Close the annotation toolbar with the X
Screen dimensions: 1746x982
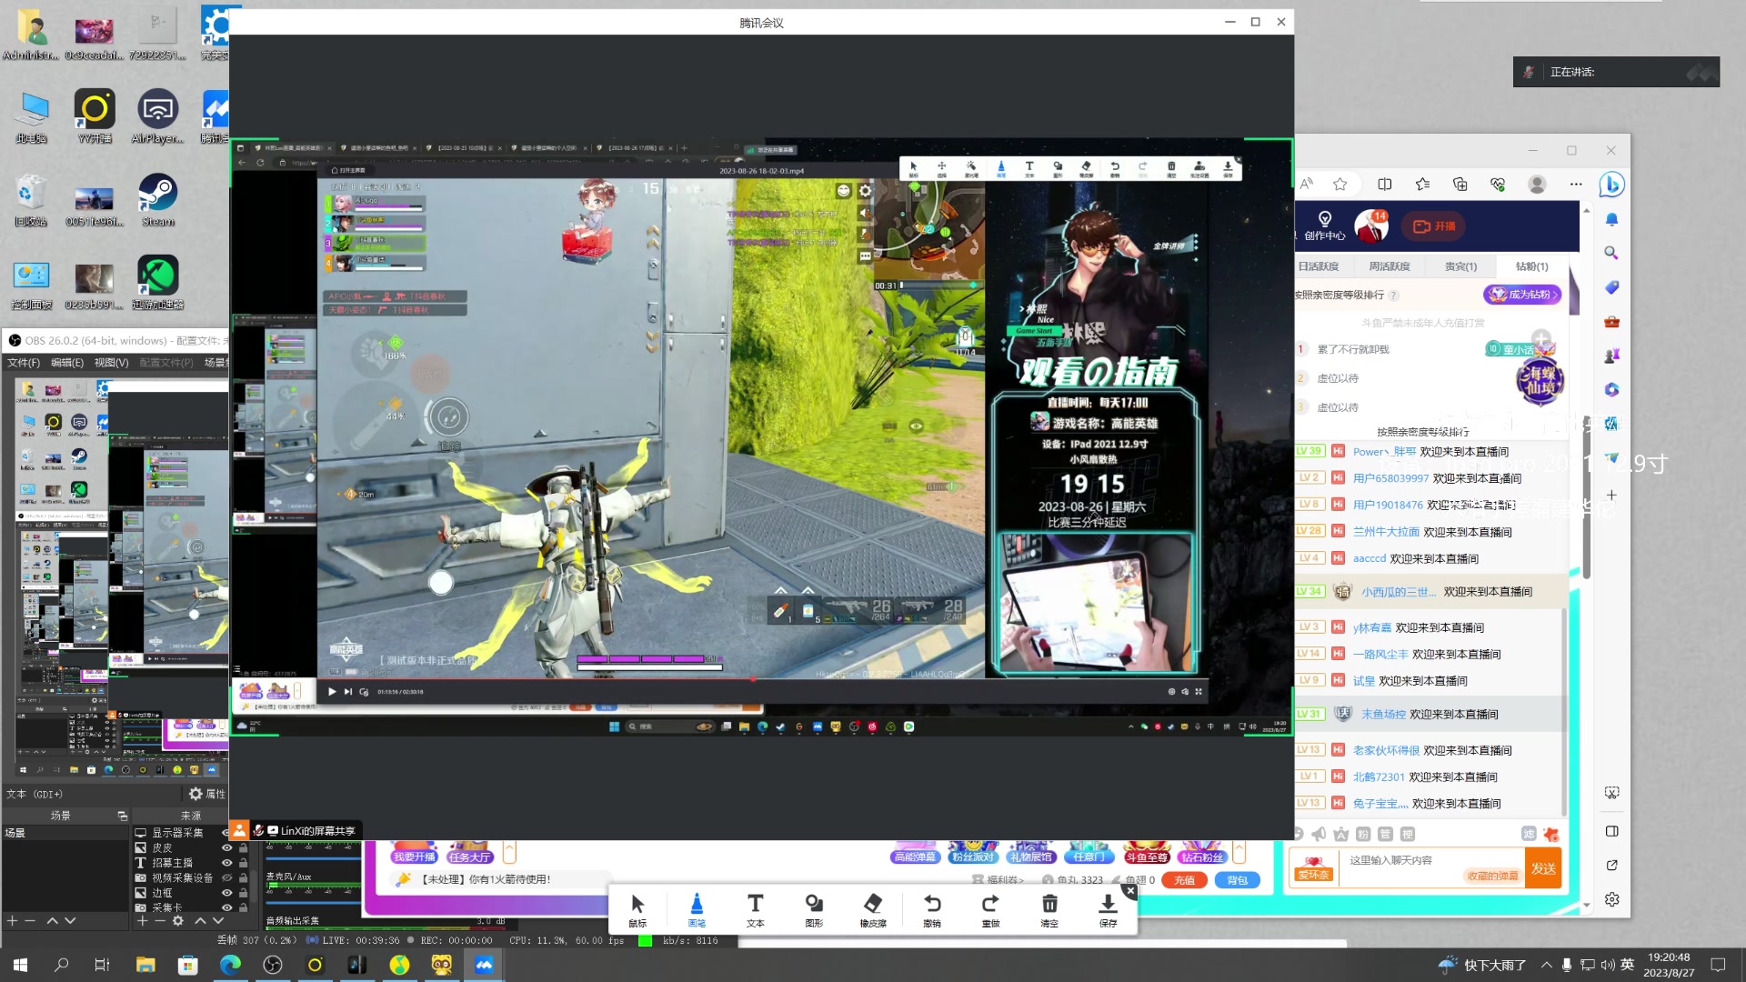[x=1130, y=891]
